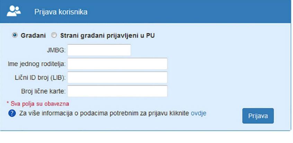Screen dimensions: 293x143
Task: Click the Broj lične karte input box
Action: pos(117,91)
